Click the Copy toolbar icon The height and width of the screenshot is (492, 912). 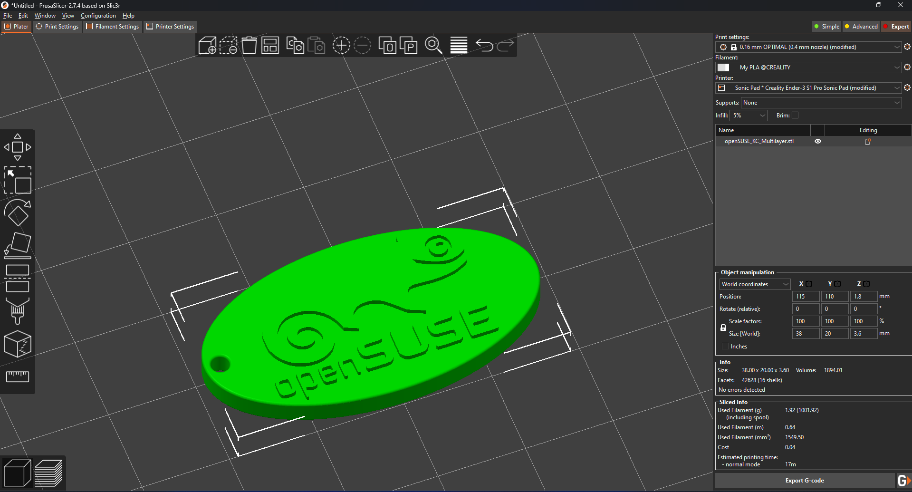point(295,46)
